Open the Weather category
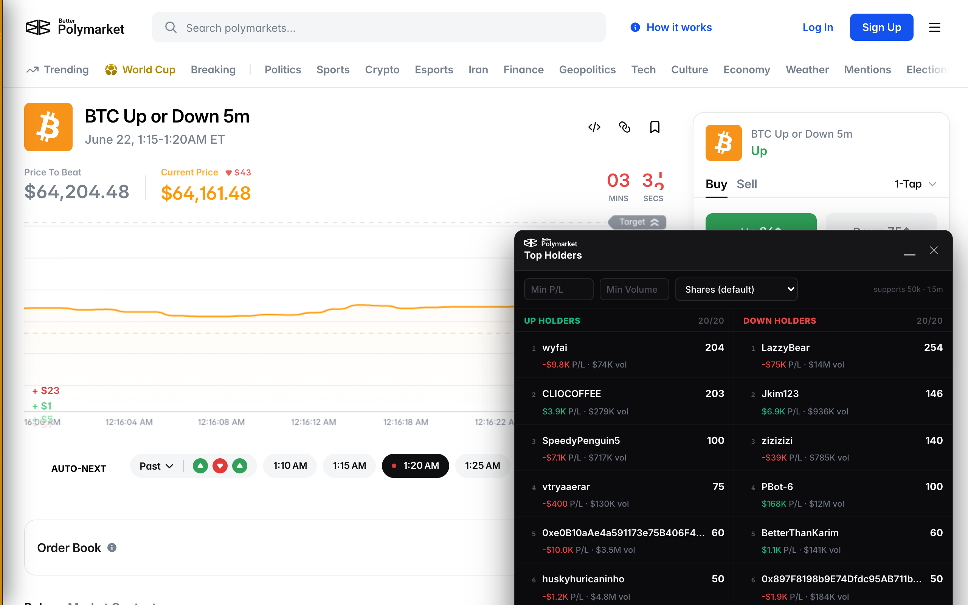 (807, 70)
